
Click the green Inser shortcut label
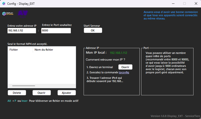pos(25,101)
